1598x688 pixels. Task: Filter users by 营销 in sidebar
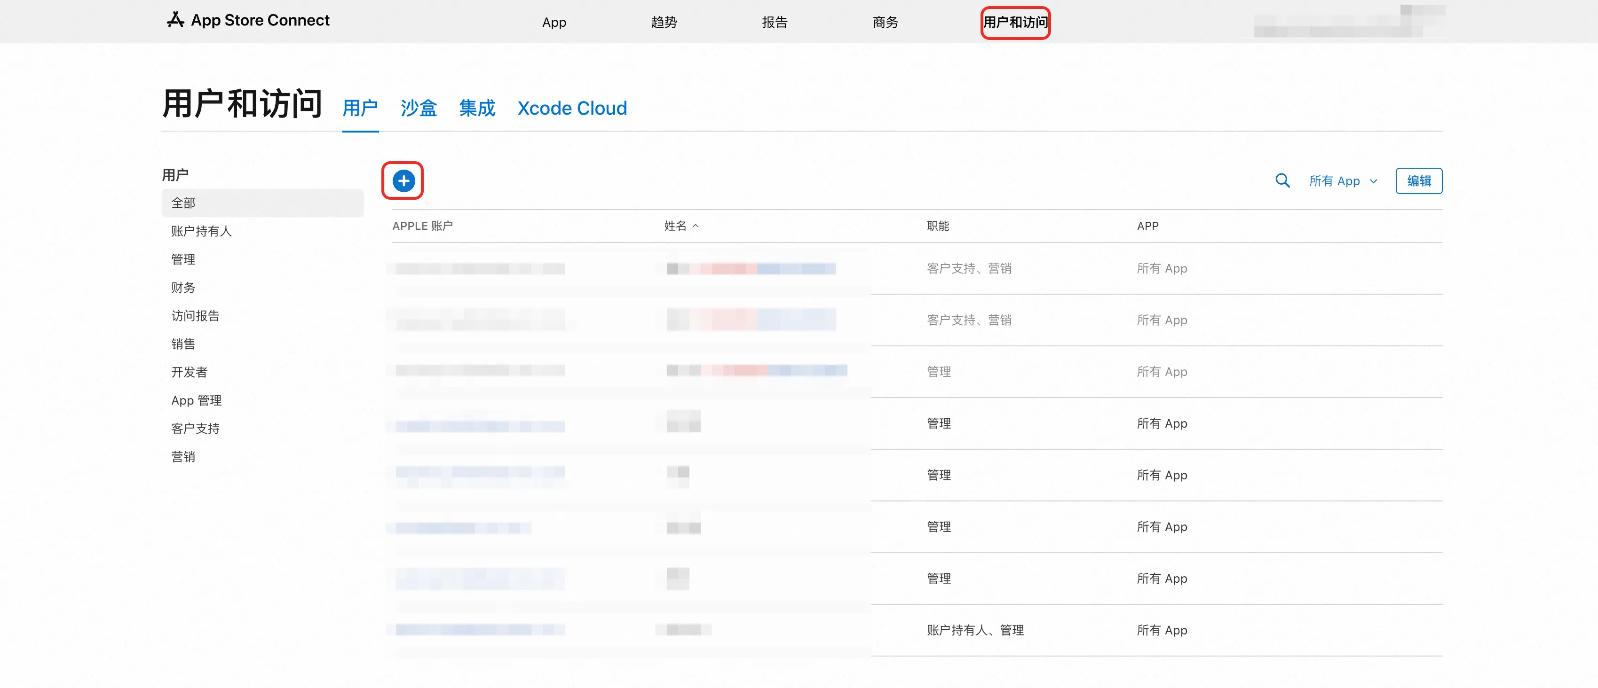point(183,457)
